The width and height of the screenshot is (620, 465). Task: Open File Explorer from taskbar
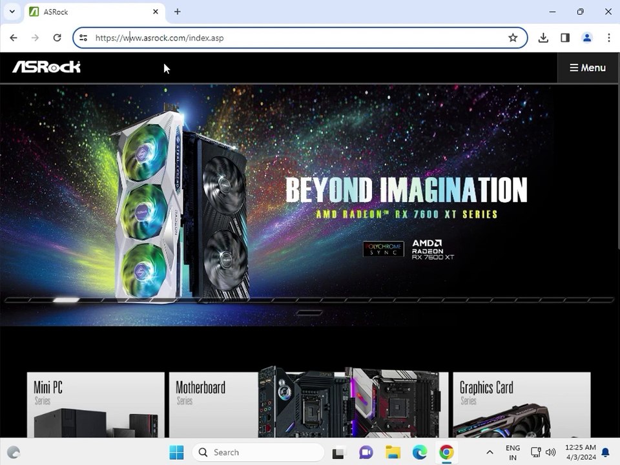(x=393, y=452)
